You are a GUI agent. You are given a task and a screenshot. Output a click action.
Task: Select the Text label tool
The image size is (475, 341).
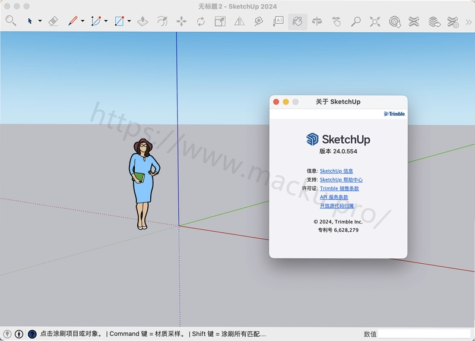click(x=278, y=21)
